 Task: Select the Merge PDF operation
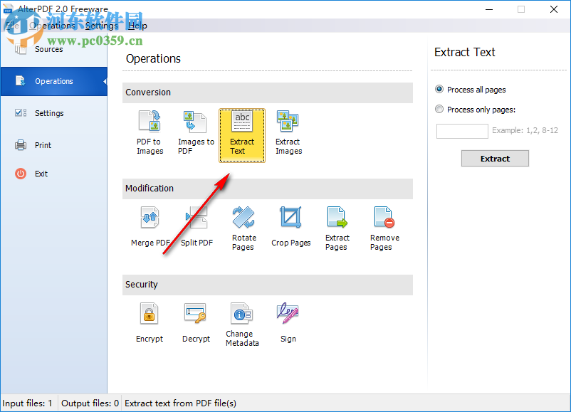150,227
